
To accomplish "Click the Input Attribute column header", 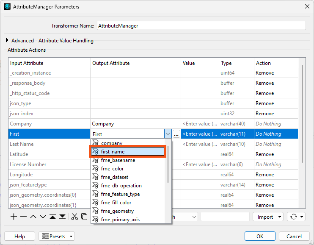I will [x=49, y=63].
